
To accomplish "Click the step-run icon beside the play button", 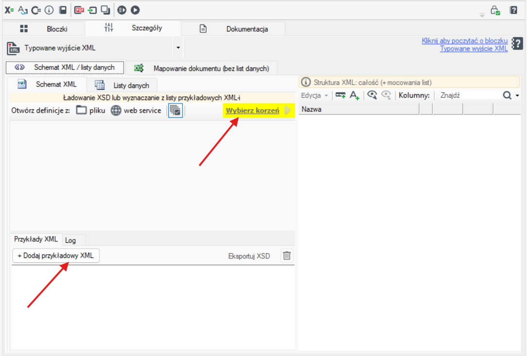I will [x=122, y=10].
